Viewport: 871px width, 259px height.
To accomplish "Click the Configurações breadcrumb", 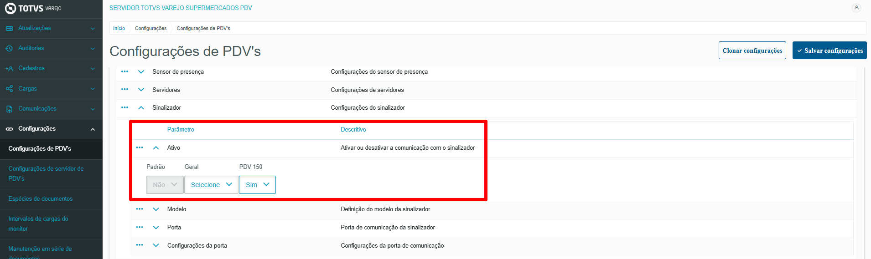I will (150, 28).
